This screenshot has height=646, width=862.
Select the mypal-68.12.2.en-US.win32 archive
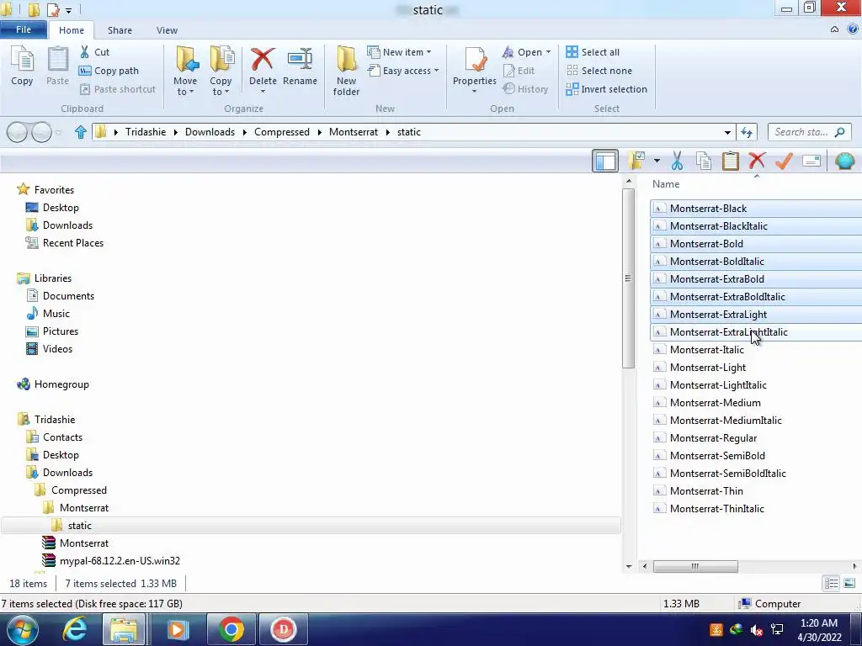(111, 561)
